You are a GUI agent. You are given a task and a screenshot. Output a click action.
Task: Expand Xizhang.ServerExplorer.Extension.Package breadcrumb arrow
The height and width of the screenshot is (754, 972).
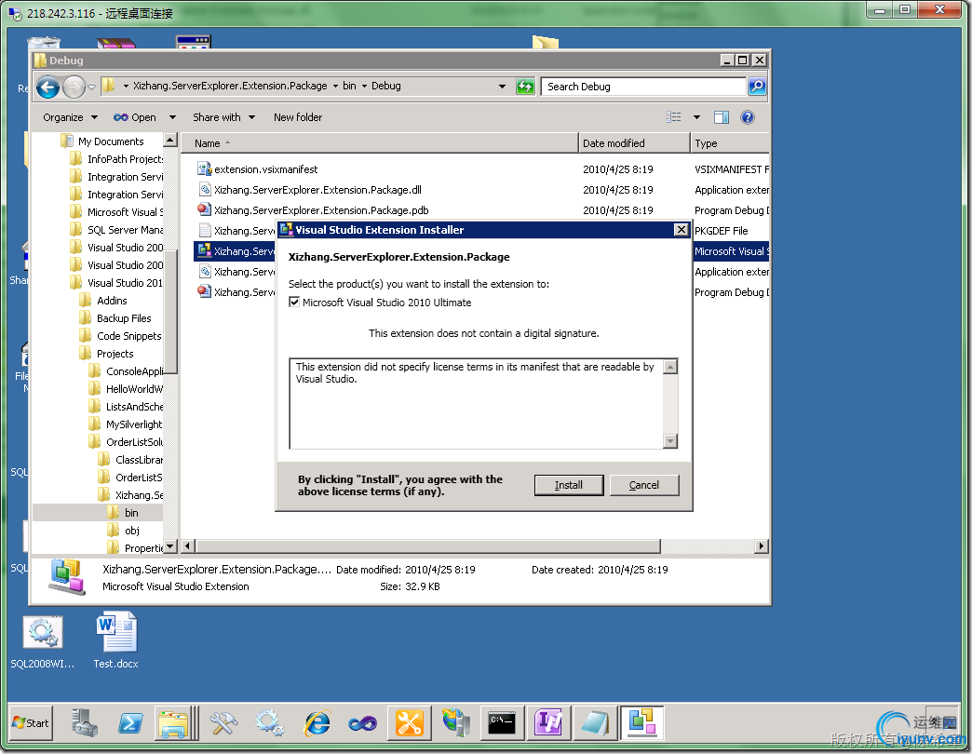click(335, 87)
